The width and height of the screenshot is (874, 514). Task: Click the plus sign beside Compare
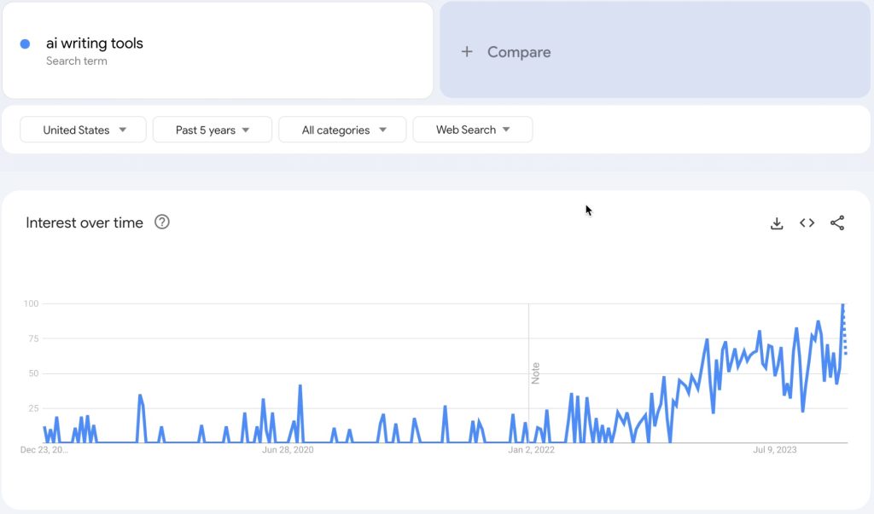click(x=467, y=52)
